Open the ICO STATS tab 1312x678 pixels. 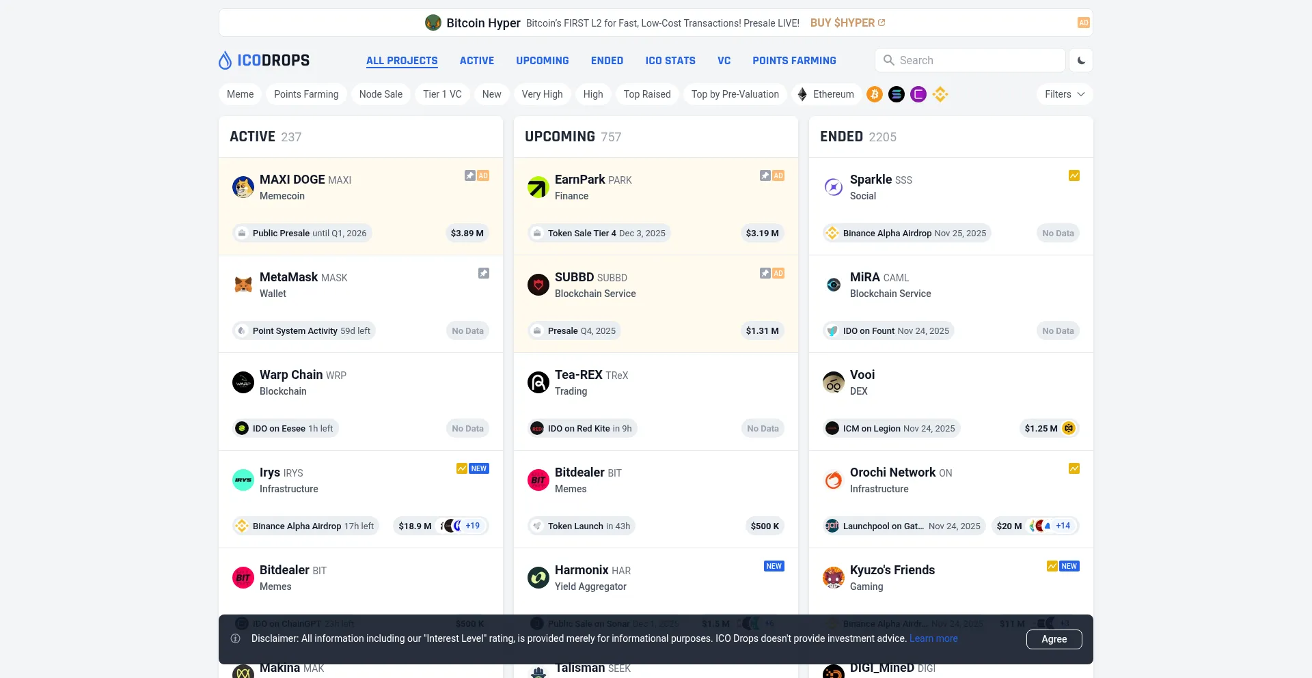point(670,61)
